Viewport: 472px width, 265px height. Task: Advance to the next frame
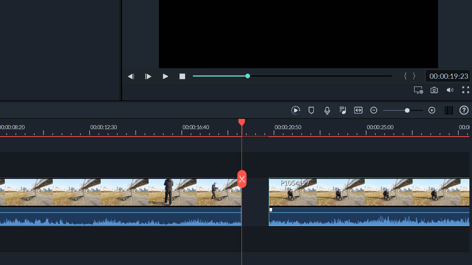click(148, 77)
